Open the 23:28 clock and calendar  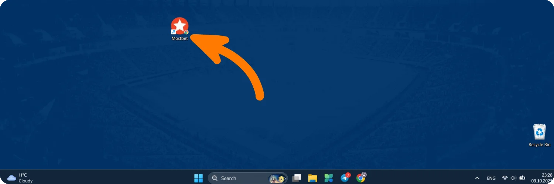click(x=543, y=178)
